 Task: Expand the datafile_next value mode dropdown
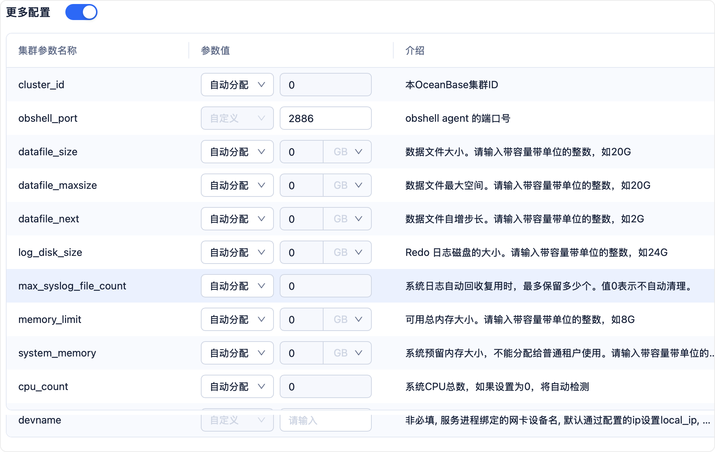[237, 219]
